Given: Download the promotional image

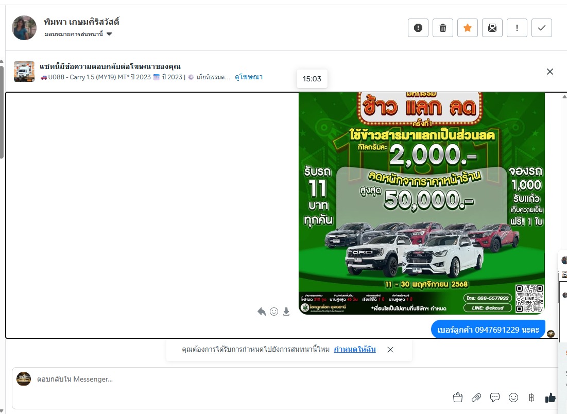Looking at the screenshot, I should pos(286,312).
